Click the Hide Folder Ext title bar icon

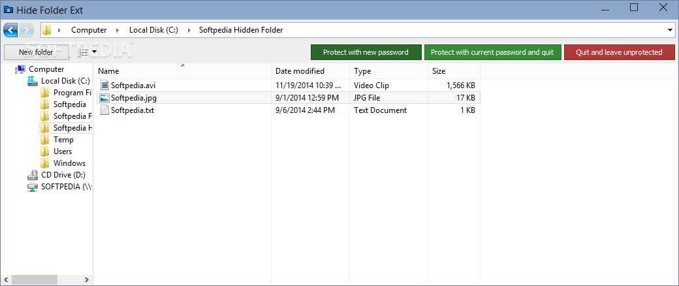pos(8,10)
